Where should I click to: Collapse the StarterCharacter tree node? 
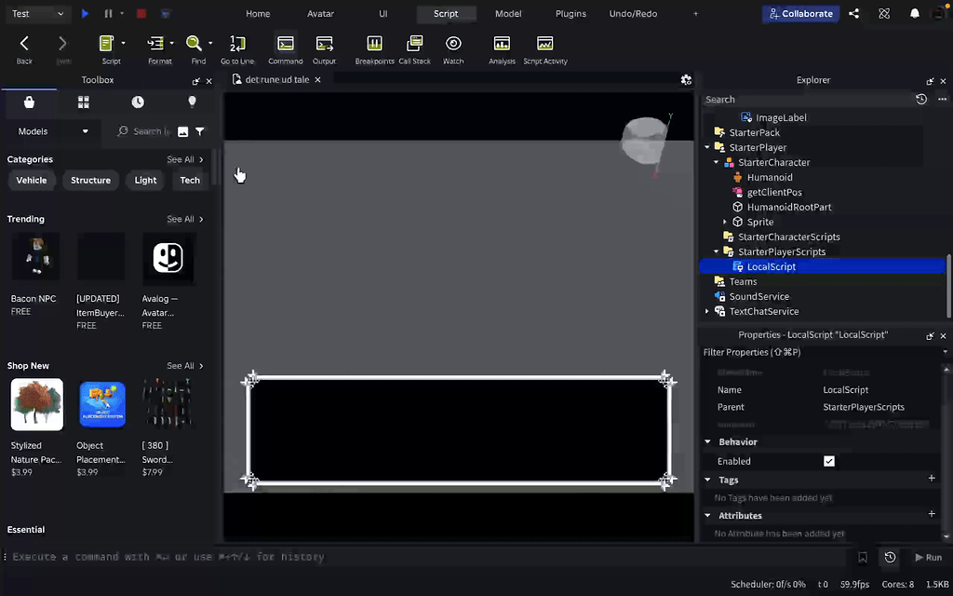(x=716, y=162)
